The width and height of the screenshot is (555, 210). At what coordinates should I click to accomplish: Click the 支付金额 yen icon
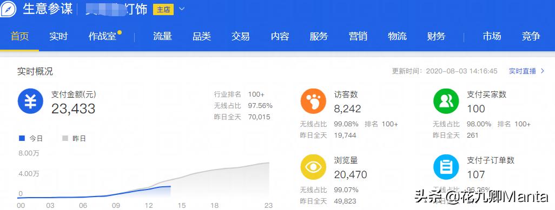click(x=30, y=101)
